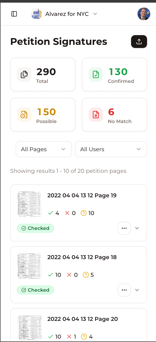Expand details for Page 18 card
The height and width of the screenshot is (342, 156).
click(x=137, y=290)
